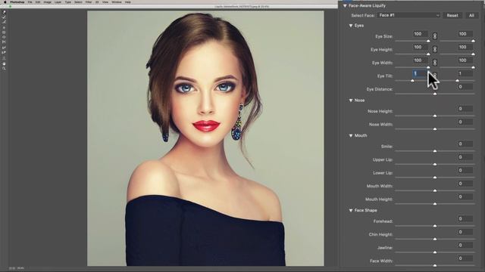Toggle the Eye Width link icon

(434, 63)
